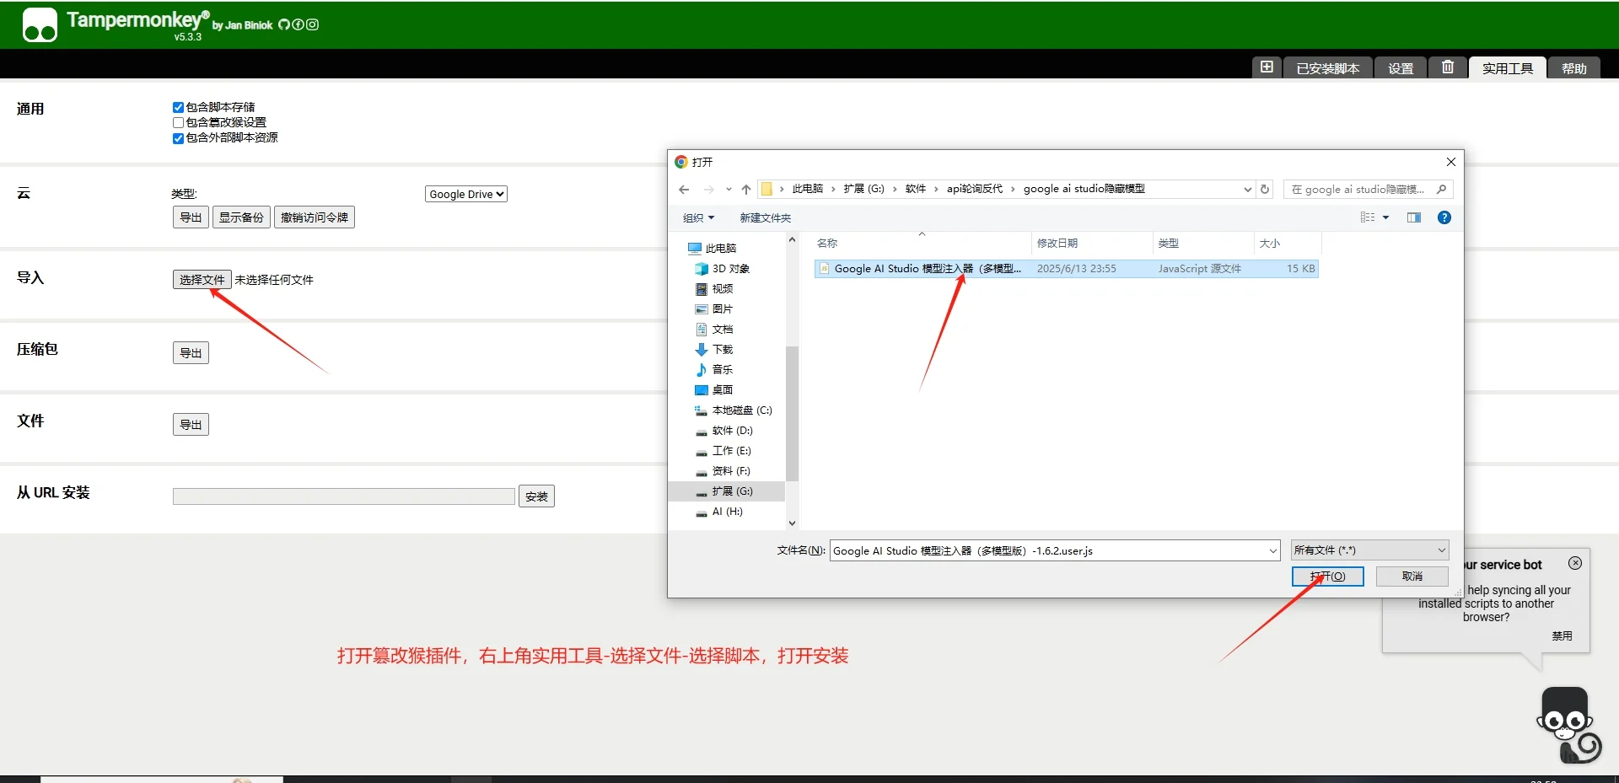This screenshot has width=1619, height=783.
Task: Open the Facebook icon link in header
Action: [x=298, y=24]
